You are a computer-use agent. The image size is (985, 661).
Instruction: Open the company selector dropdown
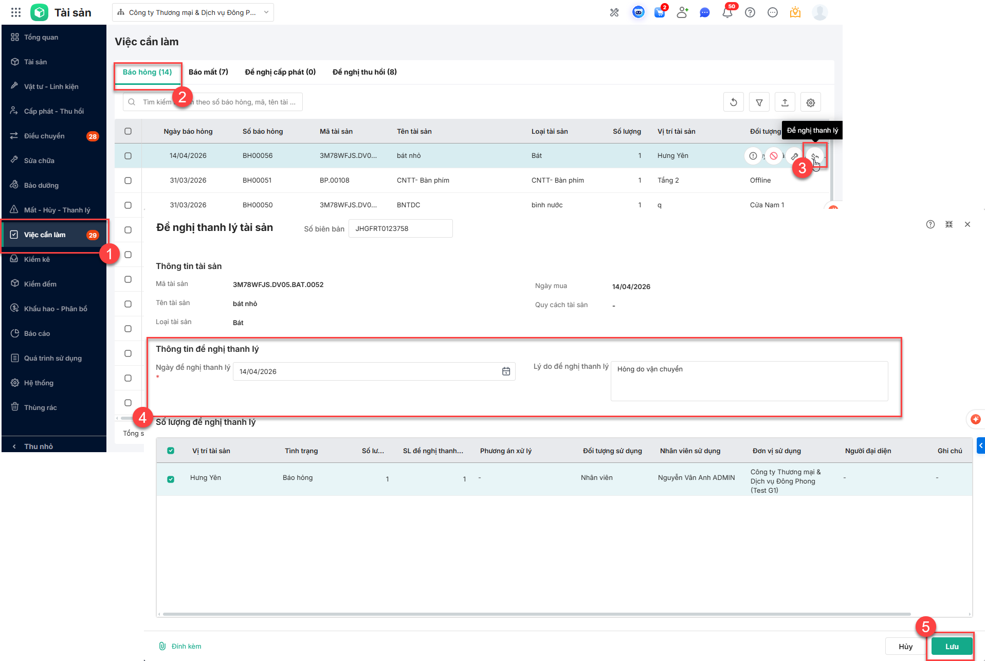[193, 12]
